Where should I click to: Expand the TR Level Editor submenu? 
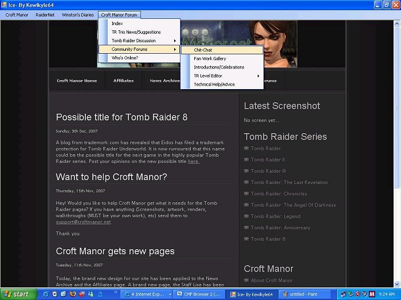[258, 76]
